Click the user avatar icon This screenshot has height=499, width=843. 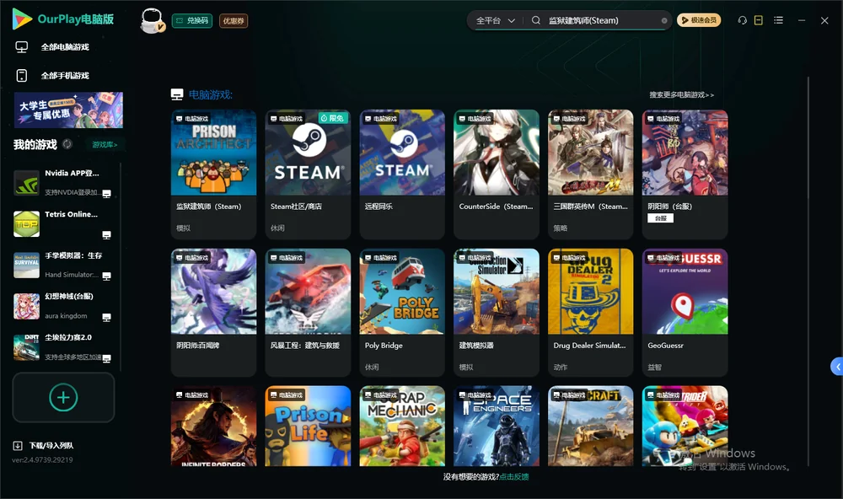click(x=152, y=20)
